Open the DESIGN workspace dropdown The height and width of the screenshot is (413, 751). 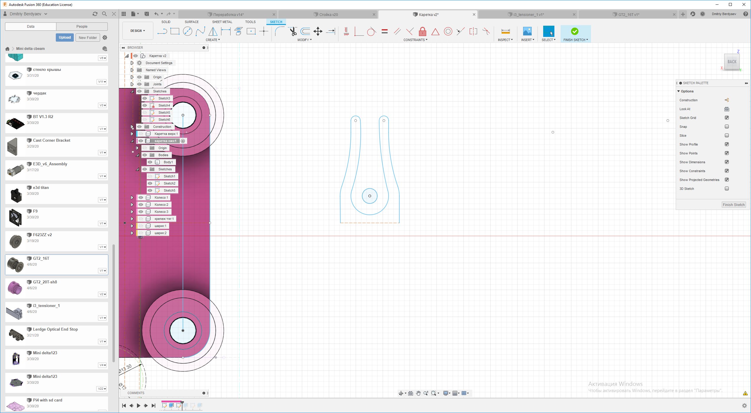[138, 31]
